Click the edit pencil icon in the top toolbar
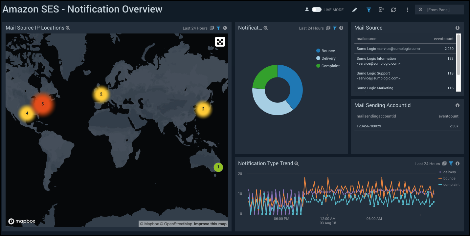 pos(354,10)
